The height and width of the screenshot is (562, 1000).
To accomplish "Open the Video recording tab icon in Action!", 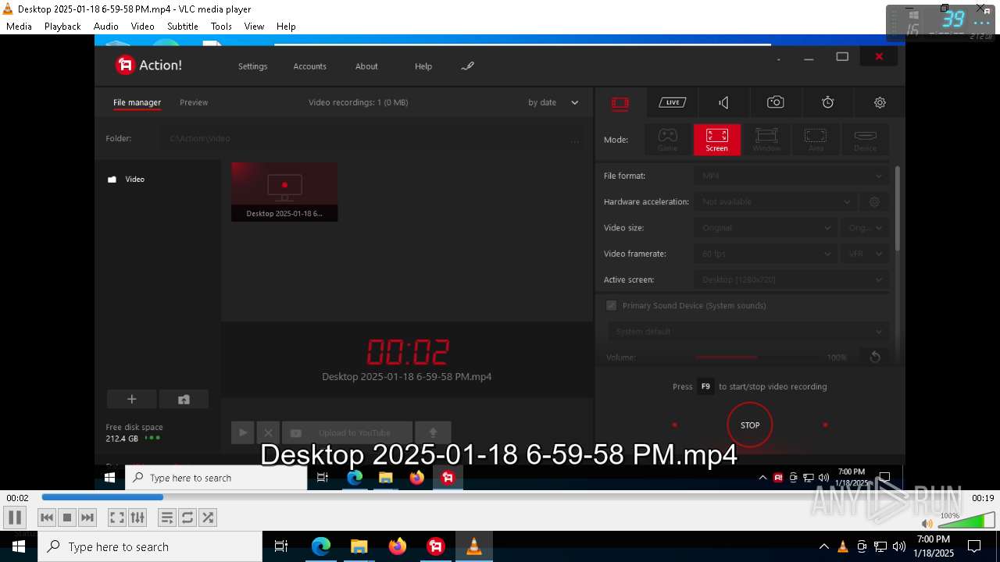I will [620, 102].
